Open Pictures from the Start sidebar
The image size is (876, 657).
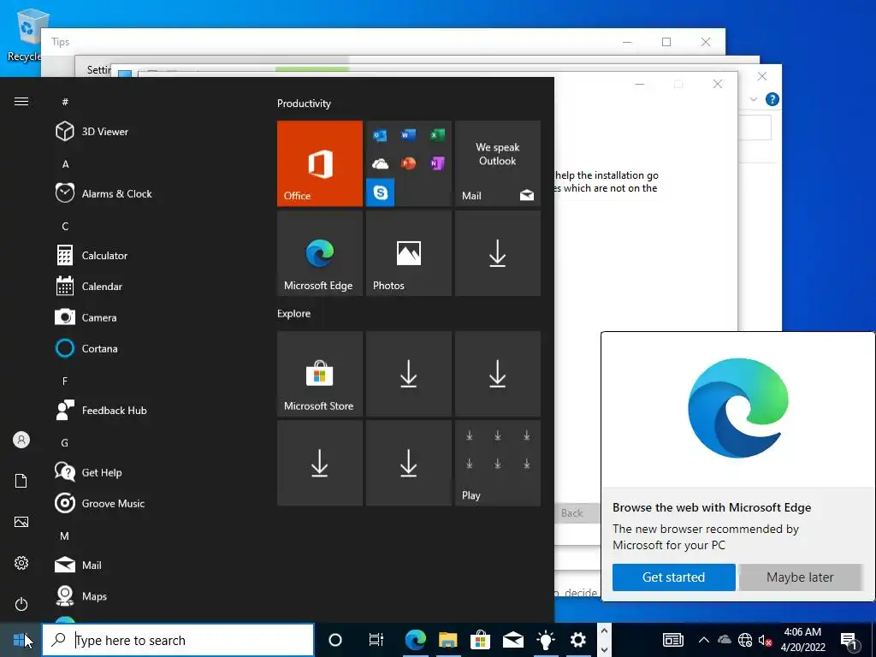[x=21, y=522]
